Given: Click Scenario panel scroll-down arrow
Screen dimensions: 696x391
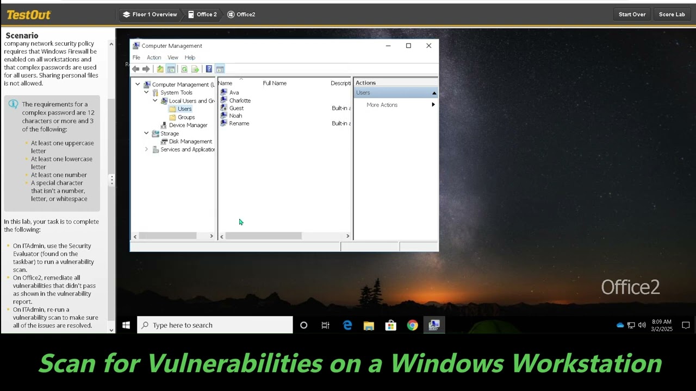Looking at the screenshot, I should 111,330.
